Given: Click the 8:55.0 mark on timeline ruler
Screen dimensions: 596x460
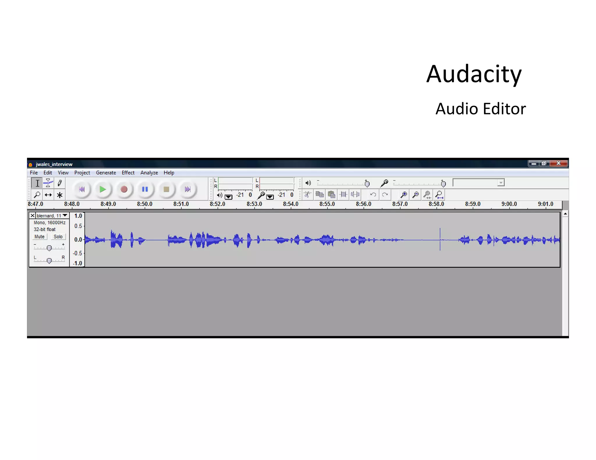Looking at the screenshot, I should tap(327, 204).
